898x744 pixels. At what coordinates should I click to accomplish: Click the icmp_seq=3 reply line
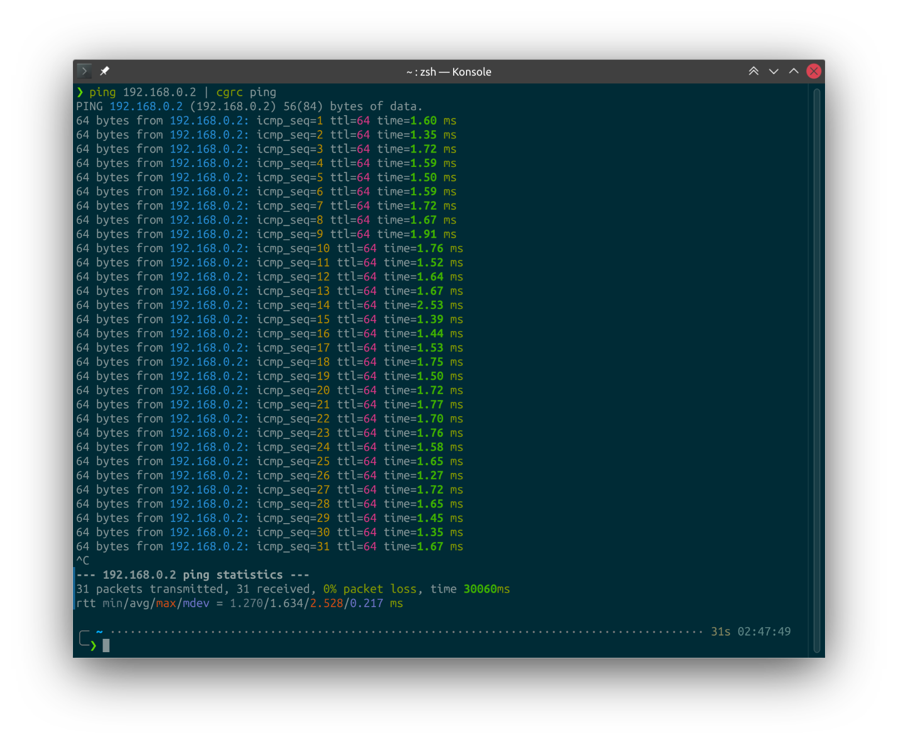(266, 149)
